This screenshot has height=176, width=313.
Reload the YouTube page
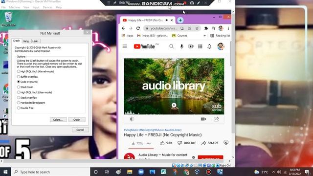point(138,28)
